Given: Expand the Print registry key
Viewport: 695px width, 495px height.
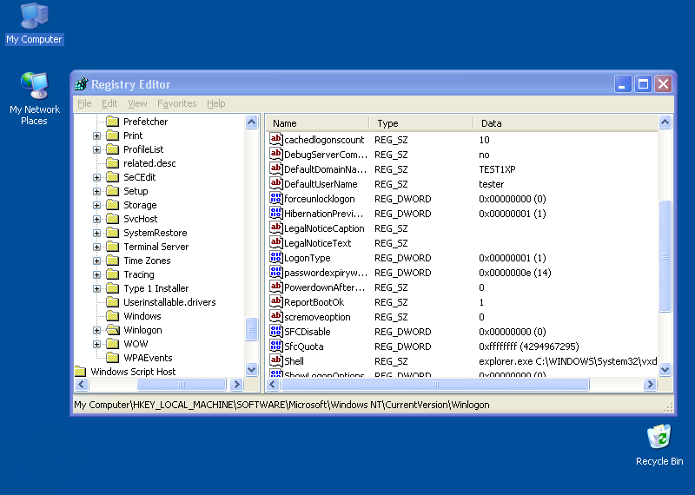Looking at the screenshot, I should tap(96, 135).
